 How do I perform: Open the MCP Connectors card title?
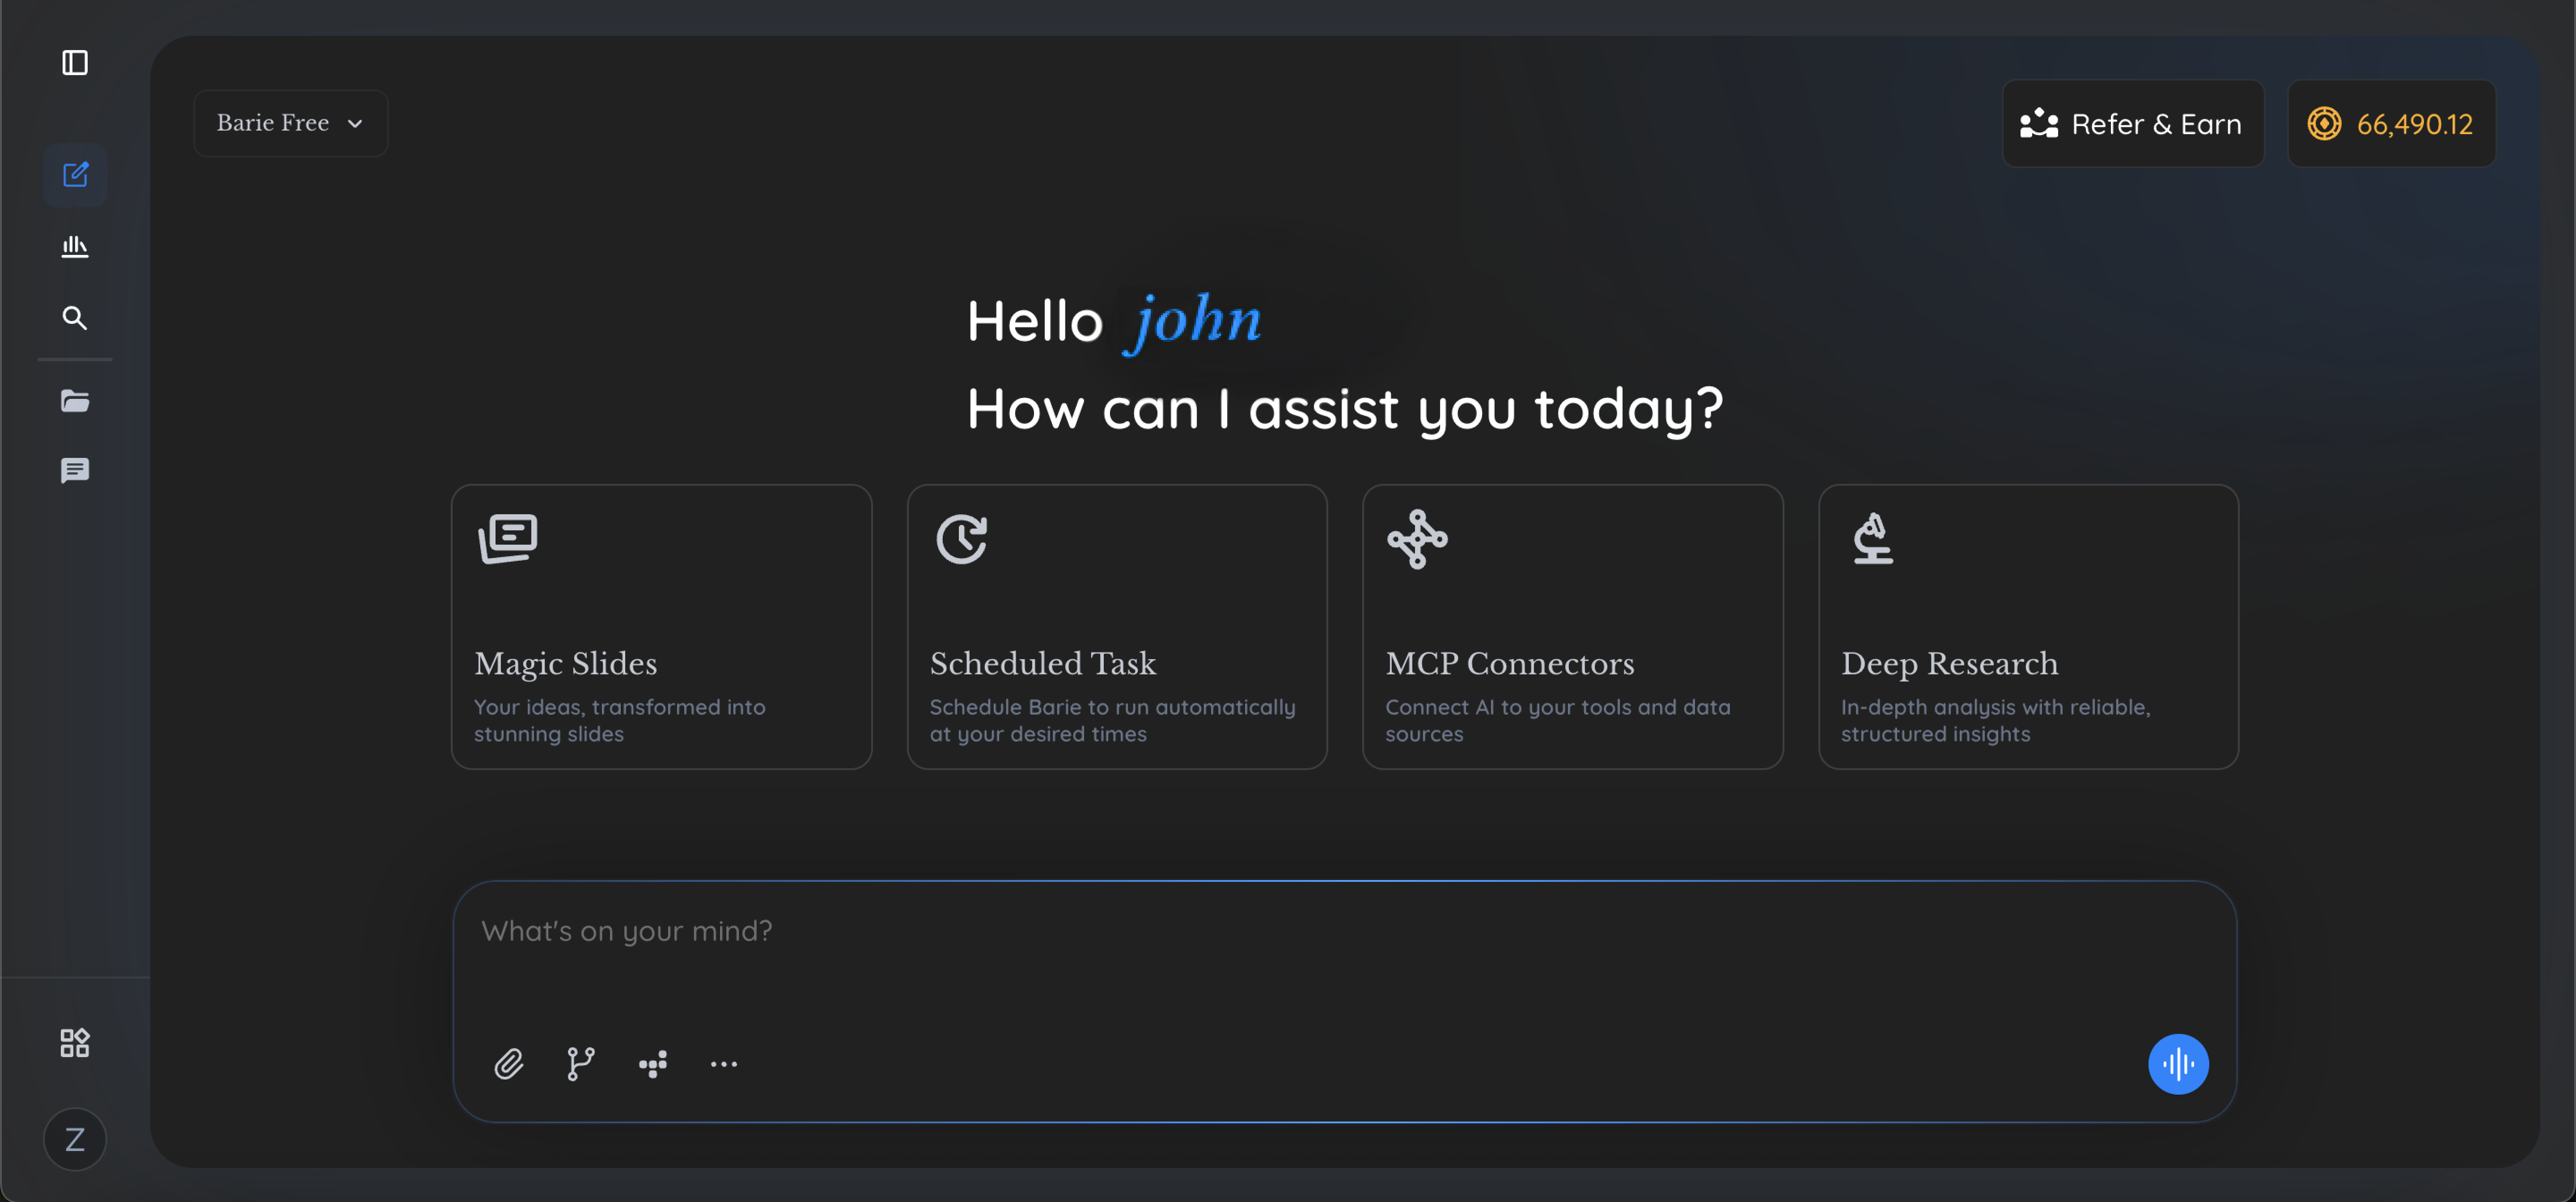click(x=1510, y=664)
